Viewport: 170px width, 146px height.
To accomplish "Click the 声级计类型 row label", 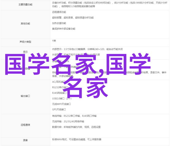I will point(25,42).
